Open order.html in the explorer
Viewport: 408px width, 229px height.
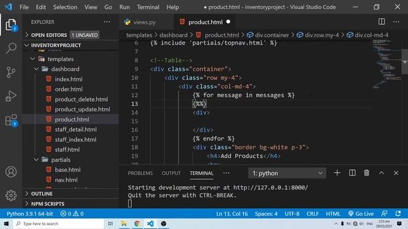(x=69, y=89)
